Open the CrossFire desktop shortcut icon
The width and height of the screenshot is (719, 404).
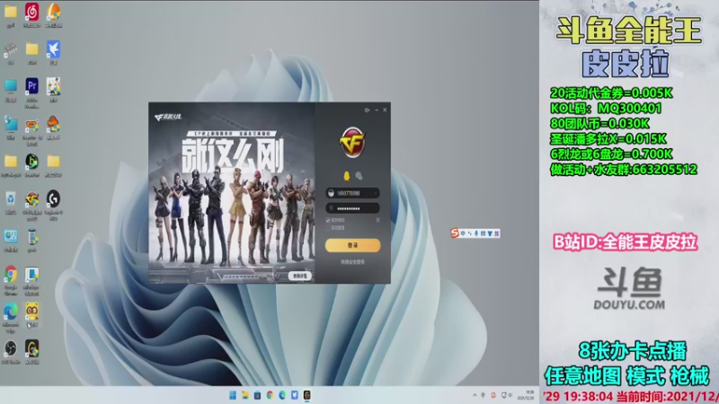31,199
